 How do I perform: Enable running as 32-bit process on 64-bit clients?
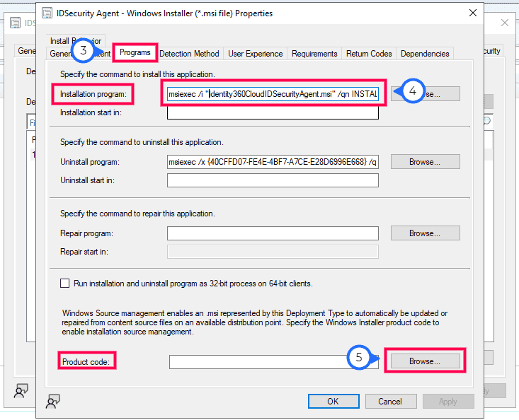[x=65, y=284]
